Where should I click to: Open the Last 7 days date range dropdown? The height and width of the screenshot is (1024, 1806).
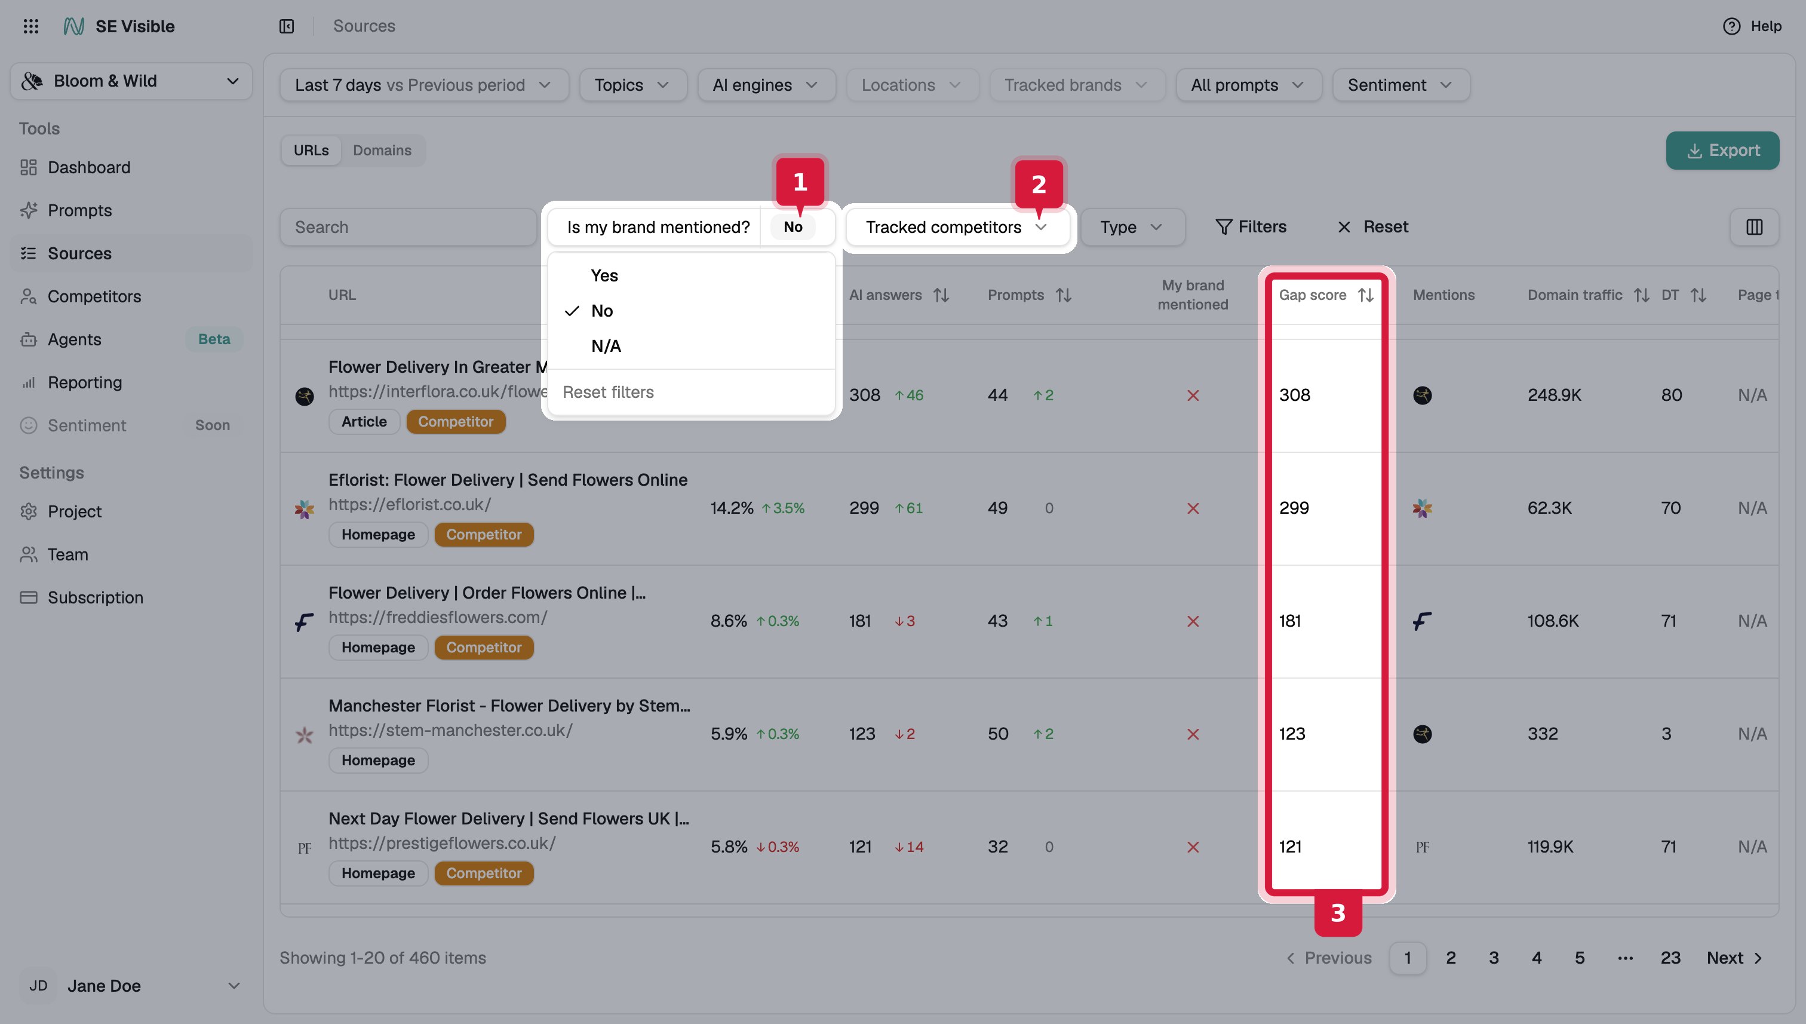[x=424, y=84]
